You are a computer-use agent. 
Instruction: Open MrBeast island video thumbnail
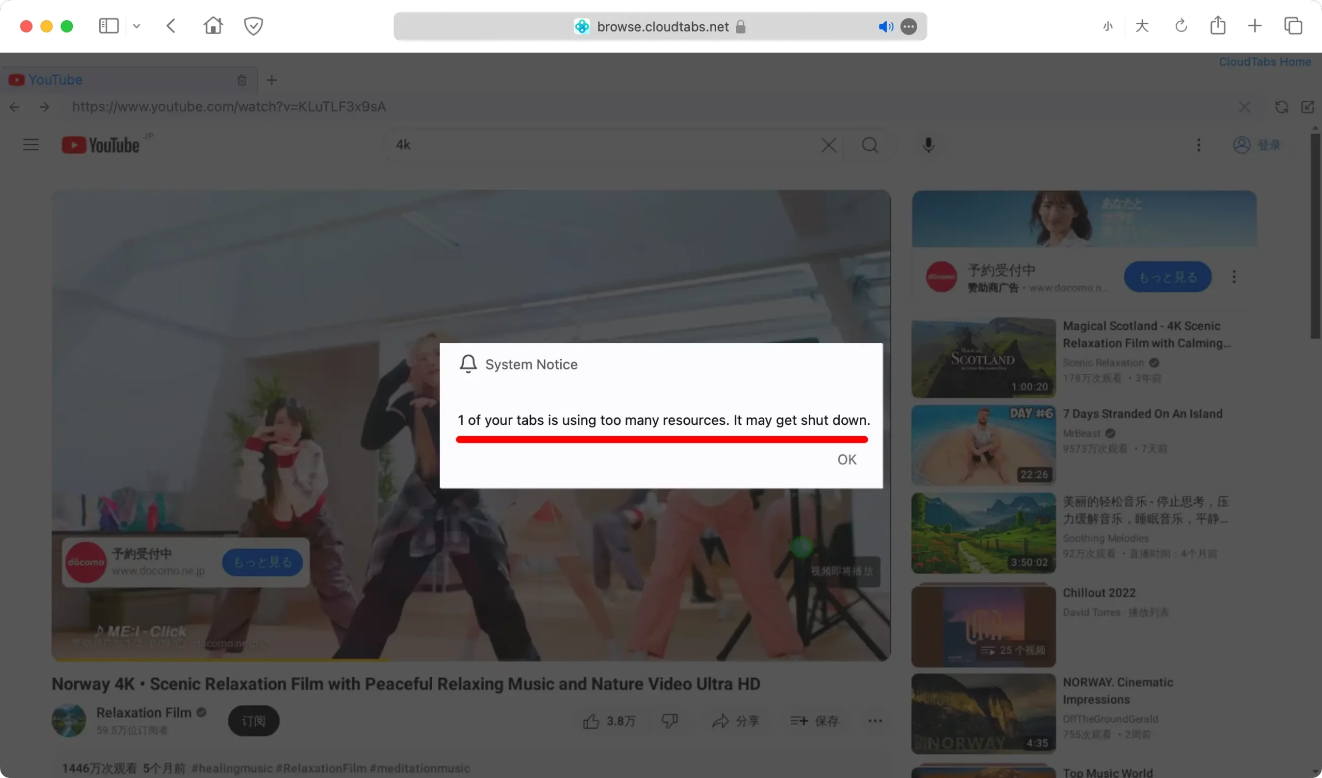(x=984, y=446)
